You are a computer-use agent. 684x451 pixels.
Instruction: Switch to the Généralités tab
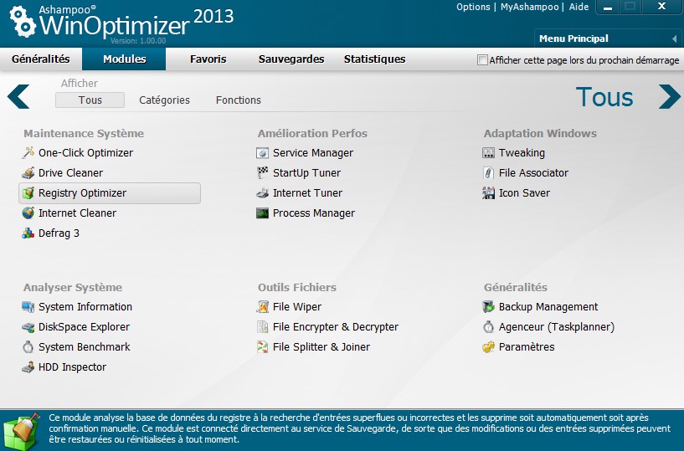[x=40, y=59]
